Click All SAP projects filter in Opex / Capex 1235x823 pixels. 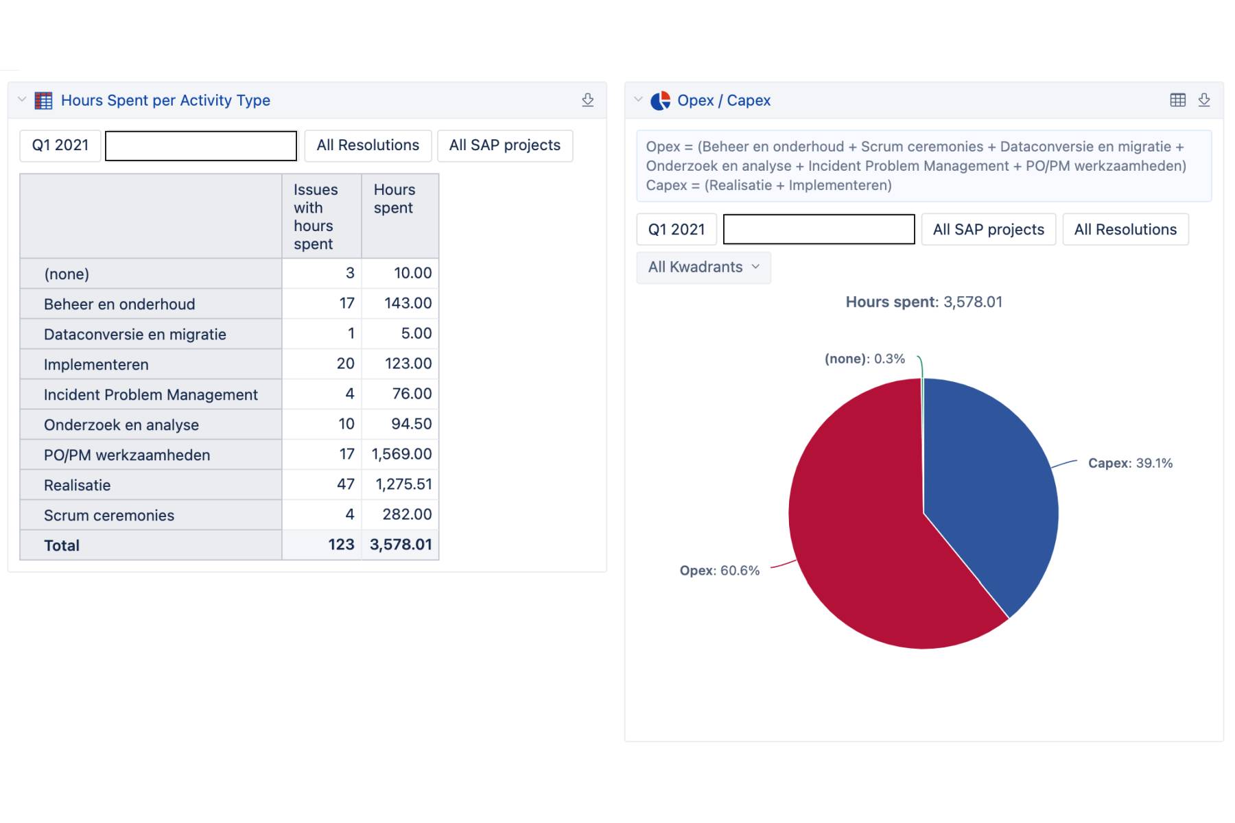[x=988, y=230]
